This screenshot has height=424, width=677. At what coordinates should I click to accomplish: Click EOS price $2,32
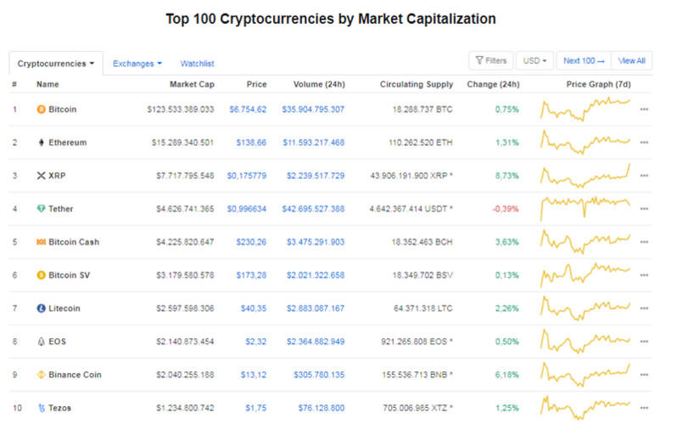256,342
